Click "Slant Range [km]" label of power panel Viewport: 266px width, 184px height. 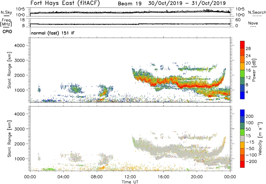[9, 70]
